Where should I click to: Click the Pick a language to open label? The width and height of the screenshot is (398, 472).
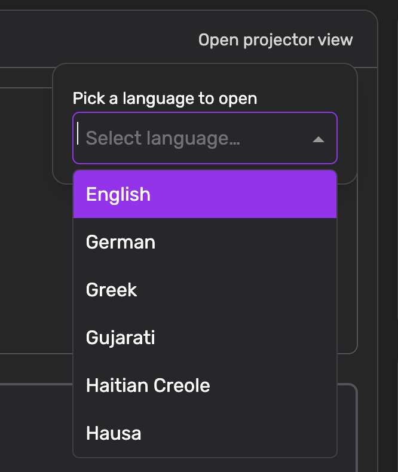point(165,99)
